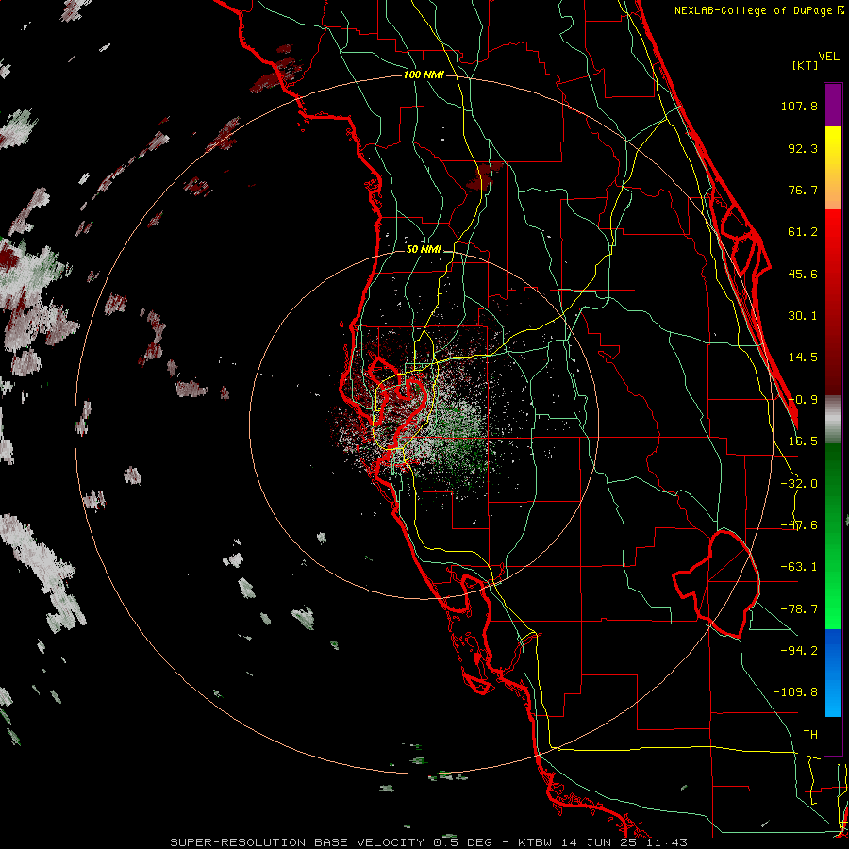Click the '100 NMI' range ring label

tap(424, 75)
